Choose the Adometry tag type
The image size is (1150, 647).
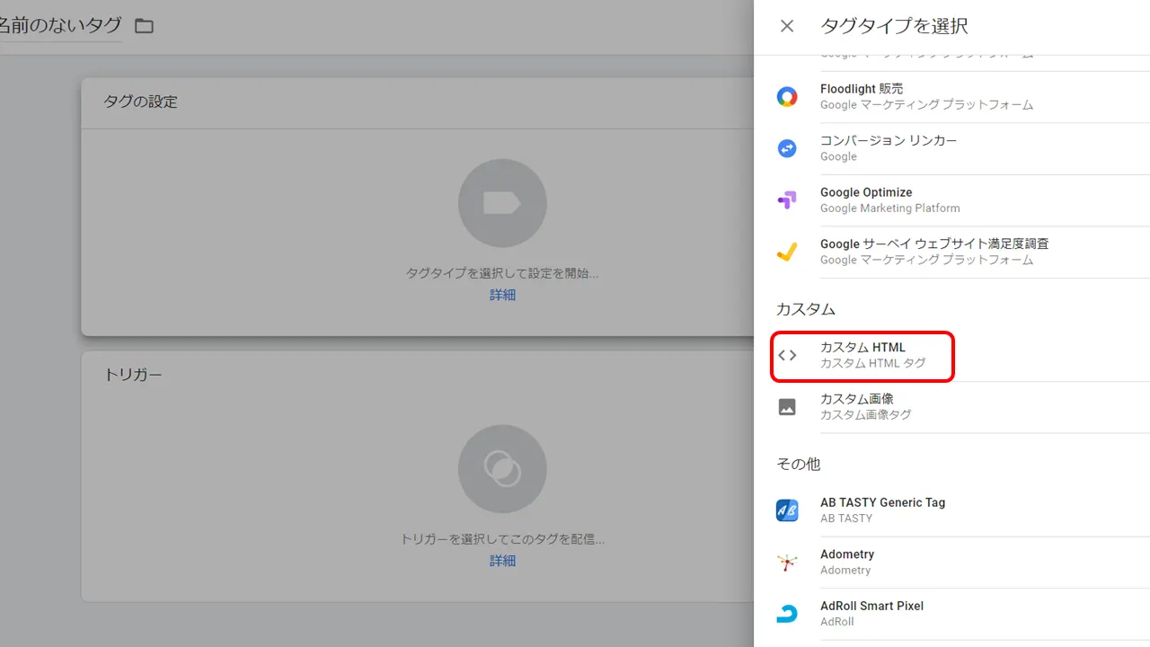tap(951, 562)
